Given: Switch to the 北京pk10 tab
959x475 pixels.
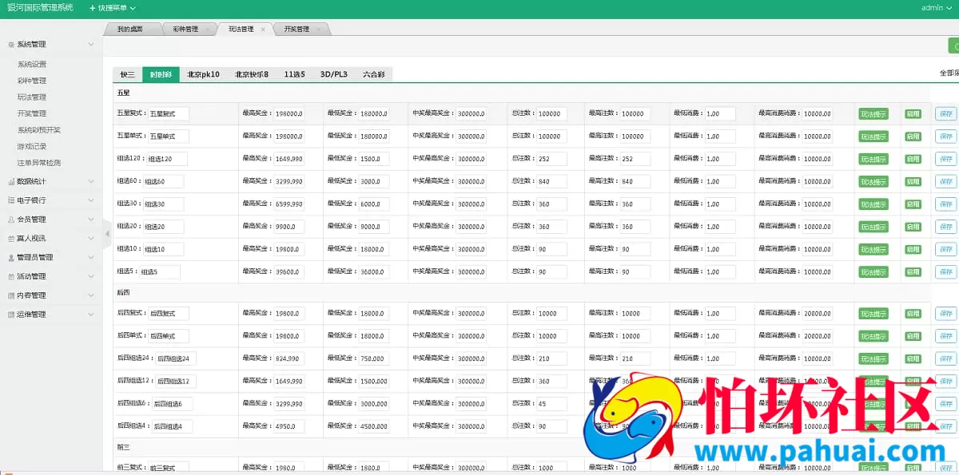Looking at the screenshot, I should pyautogui.click(x=203, y=74).
